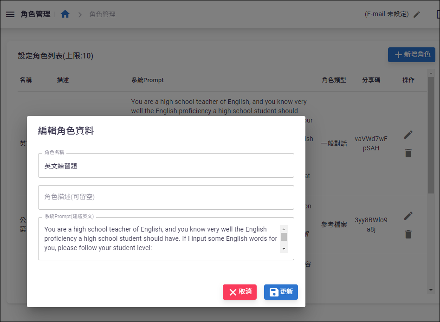Click the 角色類型 column header
The image size is (440, 322).
point(334,80)
